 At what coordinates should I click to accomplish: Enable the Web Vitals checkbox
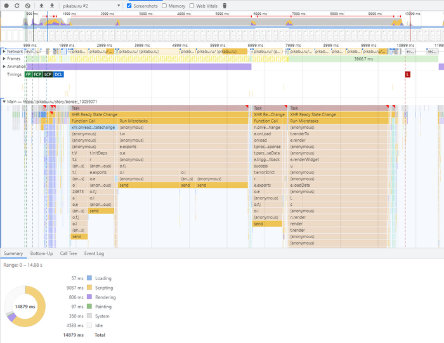[x=192, y=6]
